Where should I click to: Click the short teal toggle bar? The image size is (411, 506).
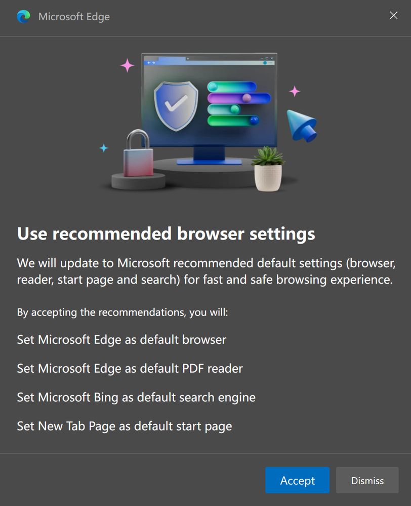point(224,109)
